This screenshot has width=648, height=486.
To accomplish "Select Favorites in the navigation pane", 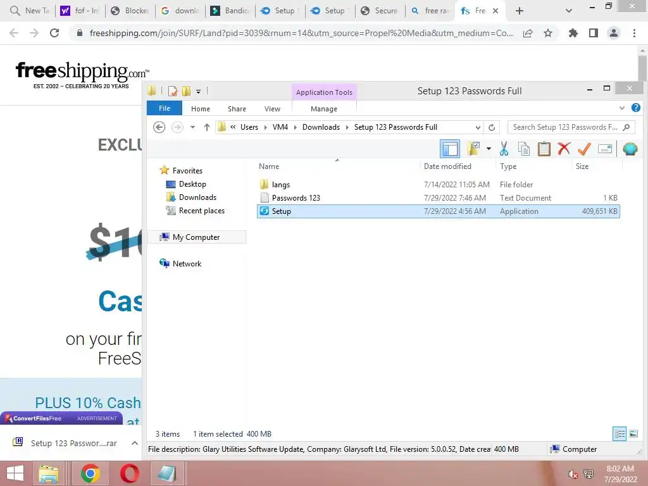I will 187,171.
